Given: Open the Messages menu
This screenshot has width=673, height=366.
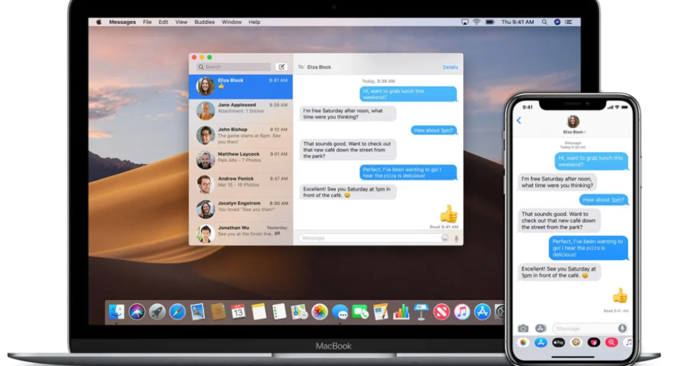Looking at the screenshot, I should [x=122, y=22].
